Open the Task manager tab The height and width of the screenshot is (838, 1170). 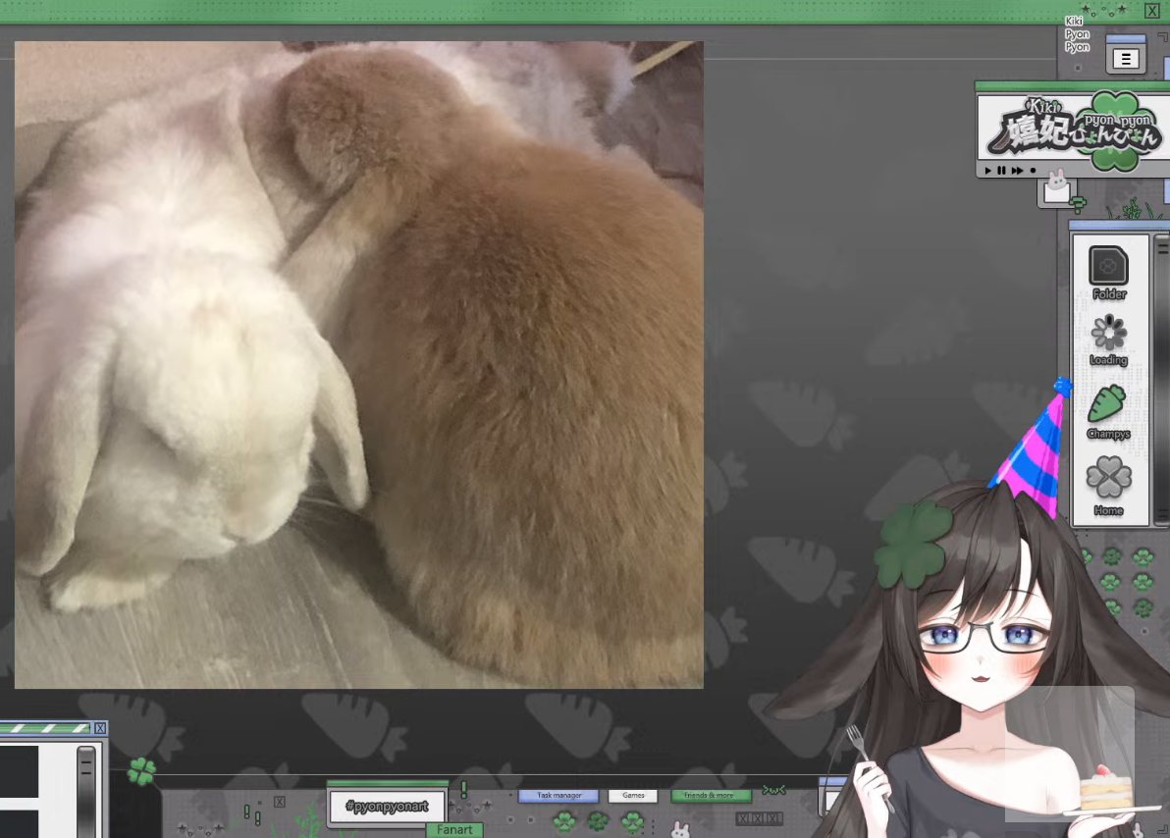pyautogui.click(x=558, y=796)
